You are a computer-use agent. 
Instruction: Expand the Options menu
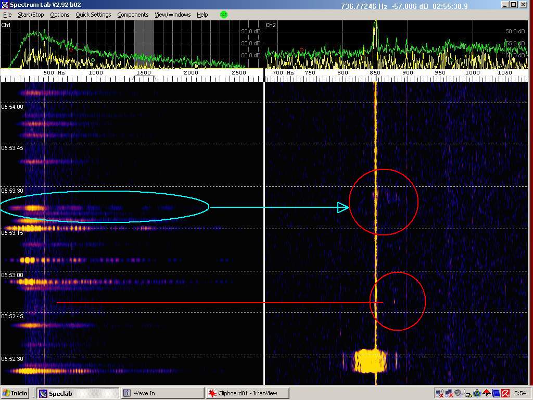point(59,15)
